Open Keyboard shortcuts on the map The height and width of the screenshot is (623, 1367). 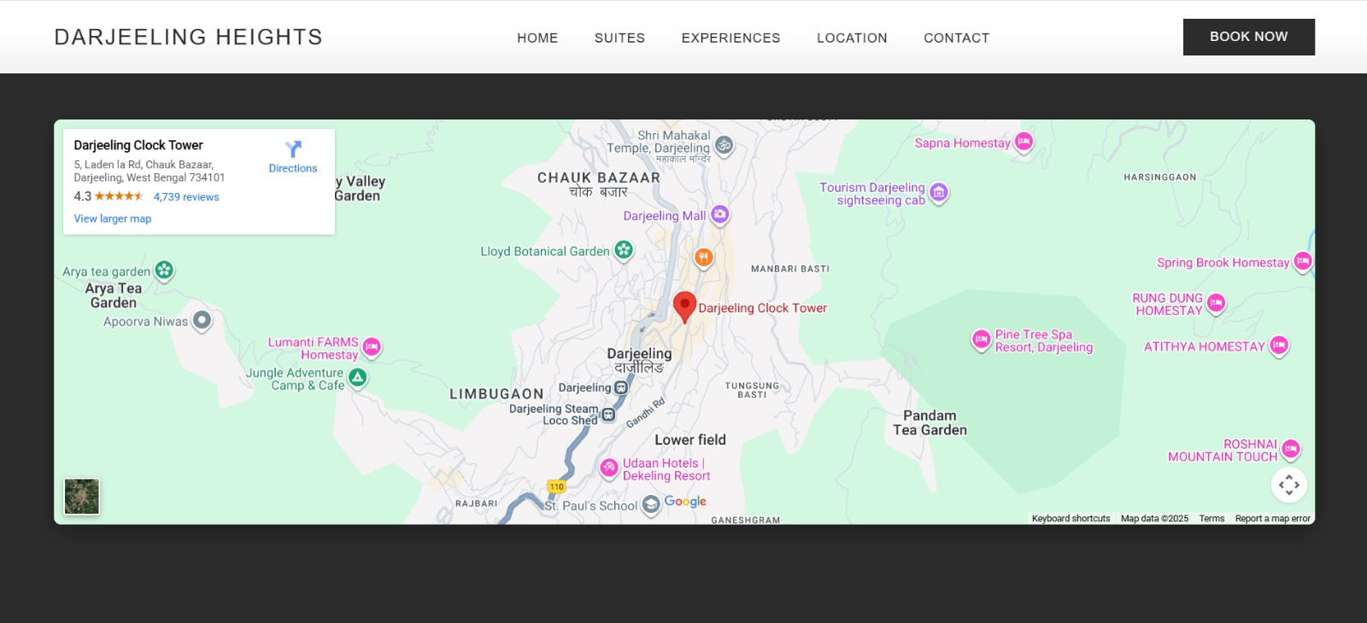click(x=1071, y=518)
